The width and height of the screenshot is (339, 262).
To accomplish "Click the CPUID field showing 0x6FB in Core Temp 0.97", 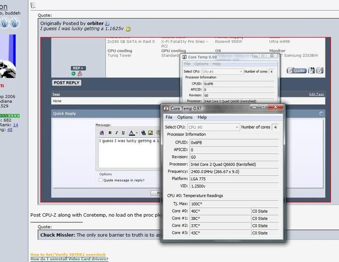I will point(234,143).
